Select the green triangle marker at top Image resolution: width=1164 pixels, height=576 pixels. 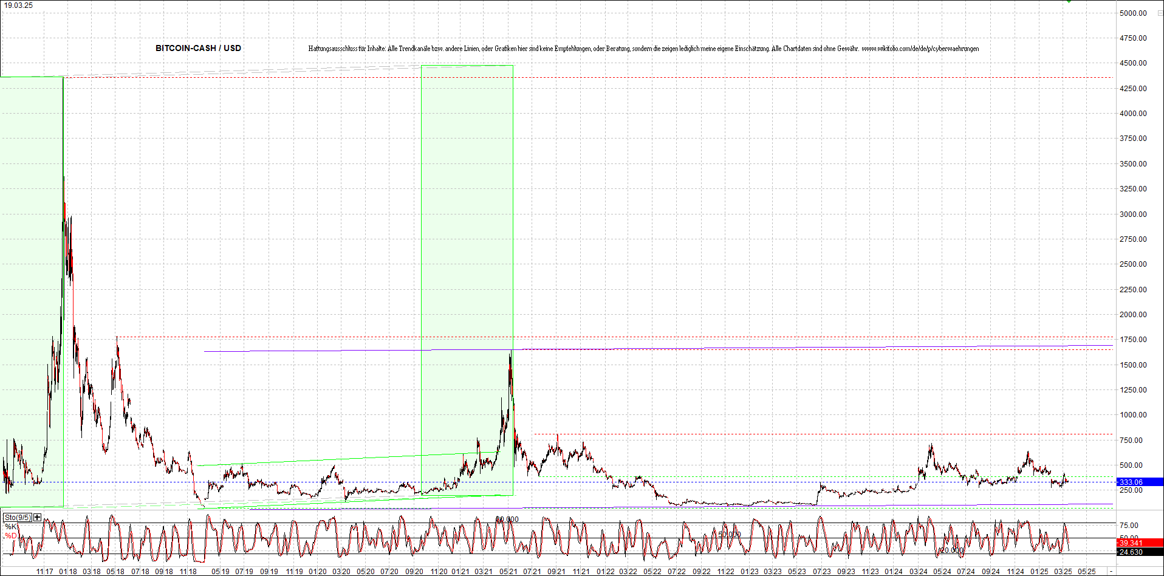(x=1069, y=1)
